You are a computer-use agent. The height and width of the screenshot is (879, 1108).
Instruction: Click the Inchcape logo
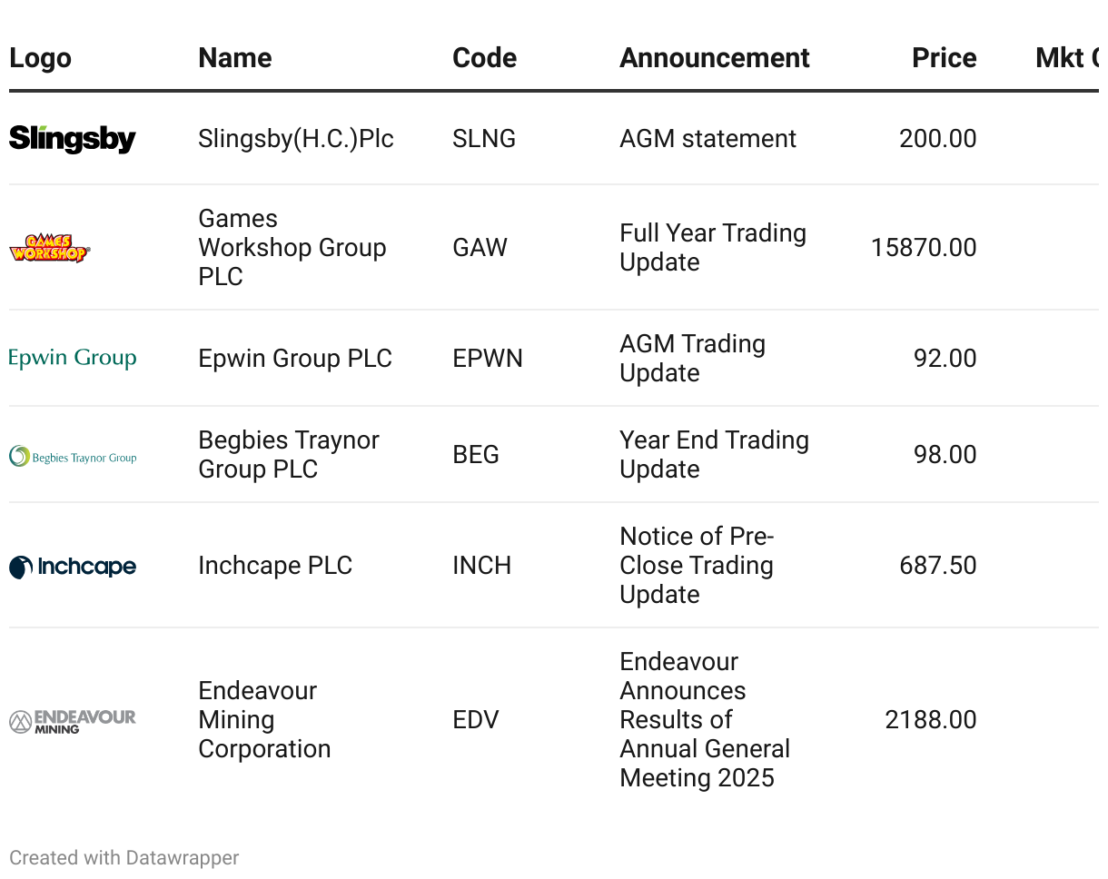73,567
